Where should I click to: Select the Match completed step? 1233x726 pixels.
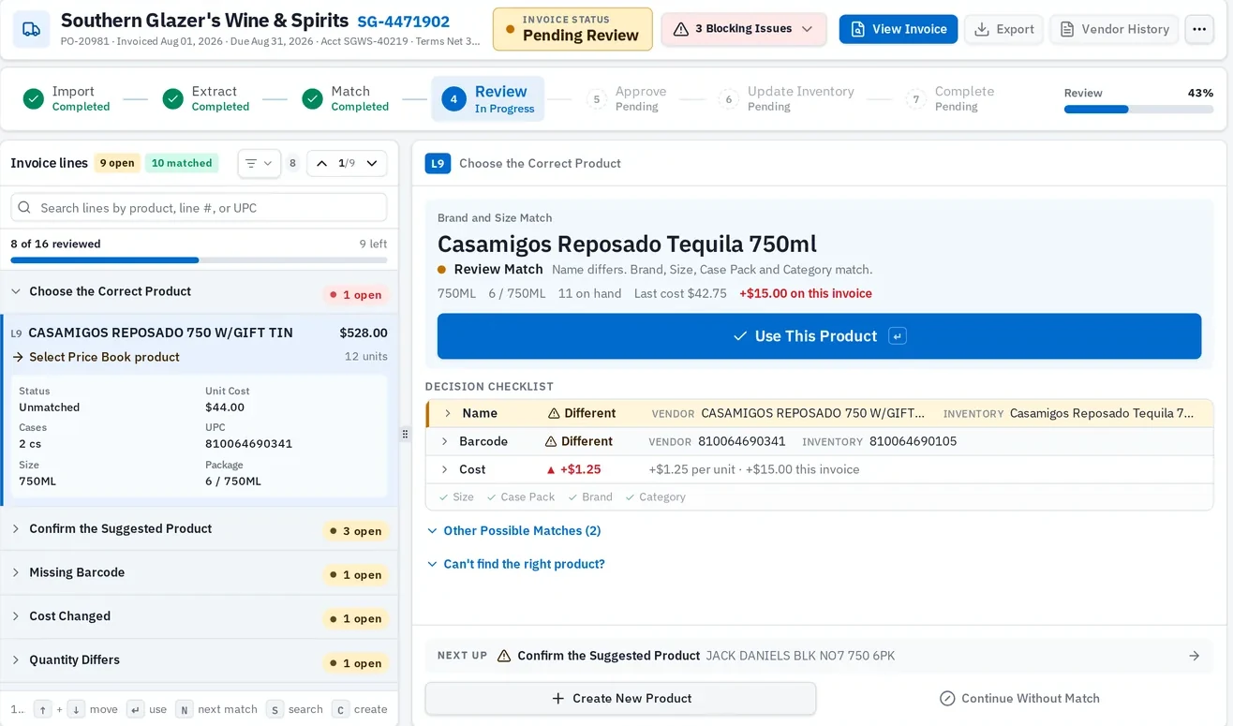pos(346,98)
